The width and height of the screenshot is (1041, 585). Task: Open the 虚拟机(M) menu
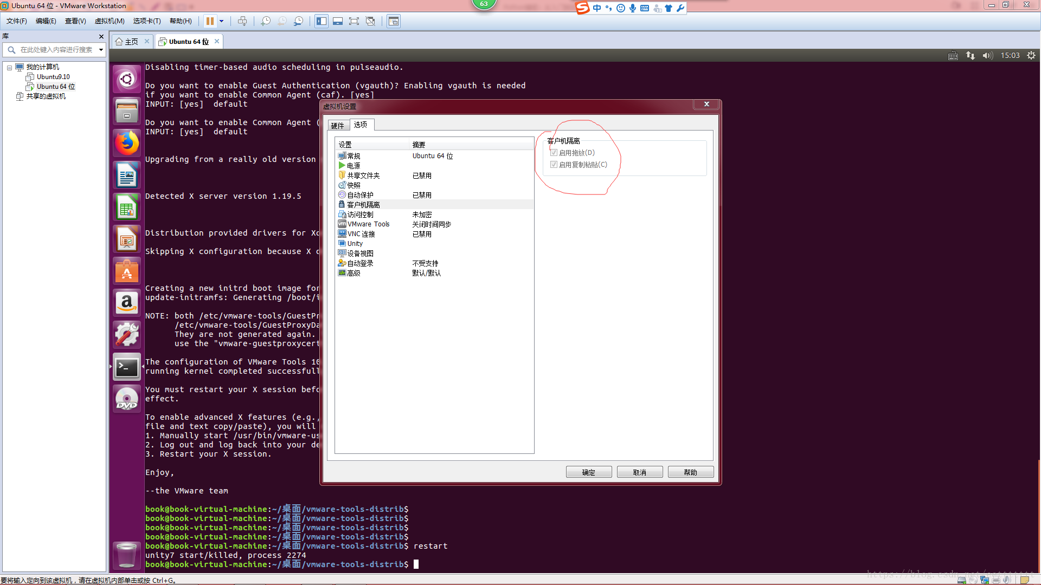tap(110, 21)
